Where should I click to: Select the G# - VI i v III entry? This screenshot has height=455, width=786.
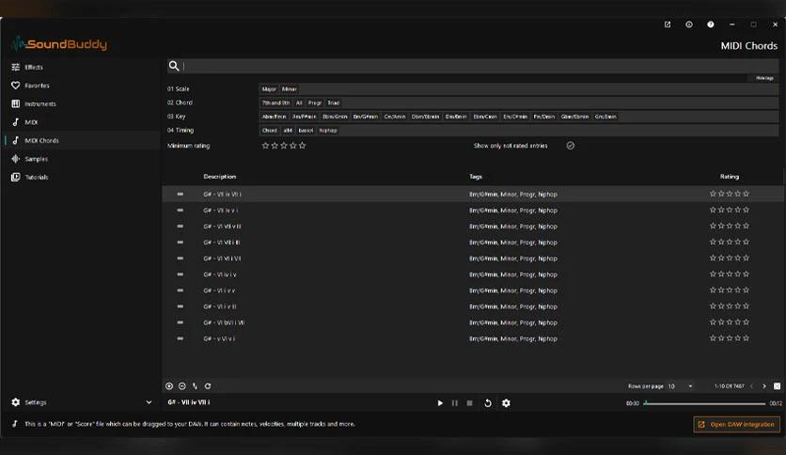pyautogui.click(x=473, y=306)
